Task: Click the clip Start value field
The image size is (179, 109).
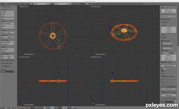Action: (x=169, y=10)
